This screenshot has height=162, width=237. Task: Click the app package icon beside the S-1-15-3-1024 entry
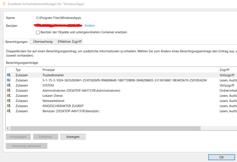(x=9, y=80)
